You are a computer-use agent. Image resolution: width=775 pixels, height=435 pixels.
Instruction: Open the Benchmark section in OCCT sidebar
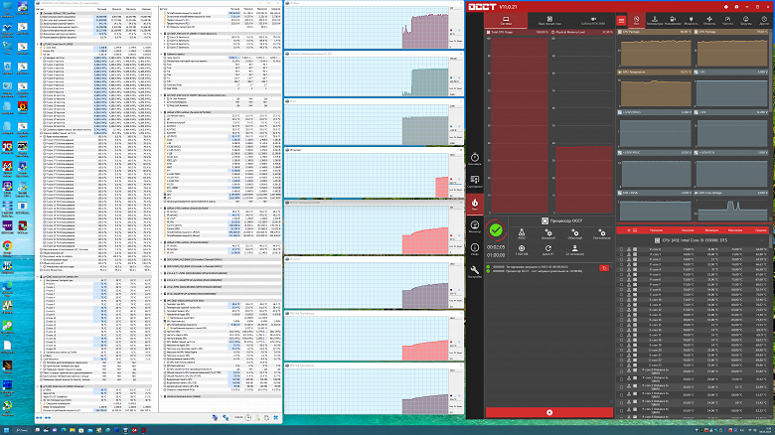pyautogui.click(x=475, y=159)
